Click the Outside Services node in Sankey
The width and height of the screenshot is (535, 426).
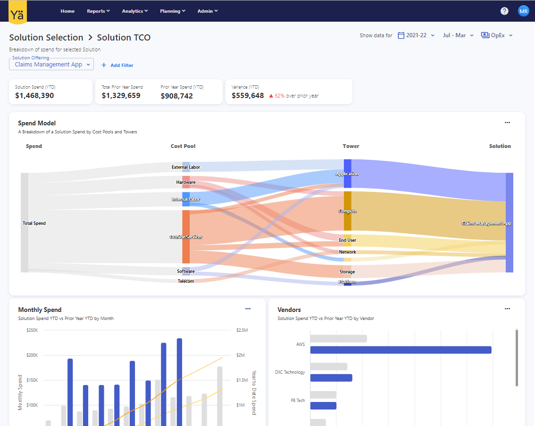click(186, 237)
